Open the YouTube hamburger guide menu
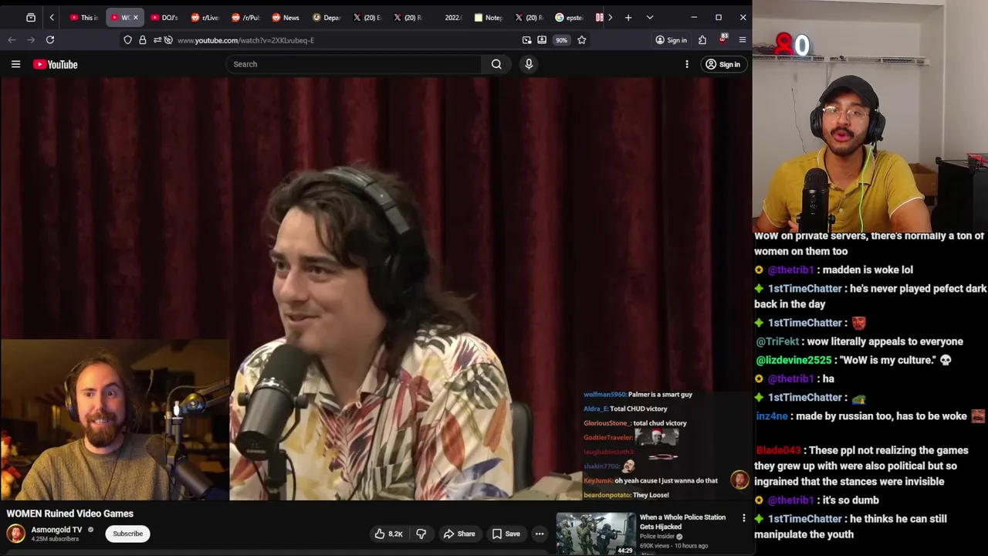The width and height of the screenshot is (988, 556). (15, 64)
